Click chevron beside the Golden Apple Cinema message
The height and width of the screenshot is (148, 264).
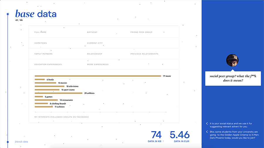207,132
